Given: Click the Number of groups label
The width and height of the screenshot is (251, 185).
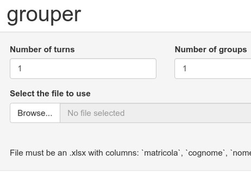Looking at the screenshot, I should [x=211, y=50].
